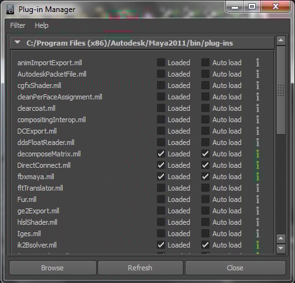
Task: Uncheck Auto load for ik2Bsolver.mll
Action: coord(205,245)
